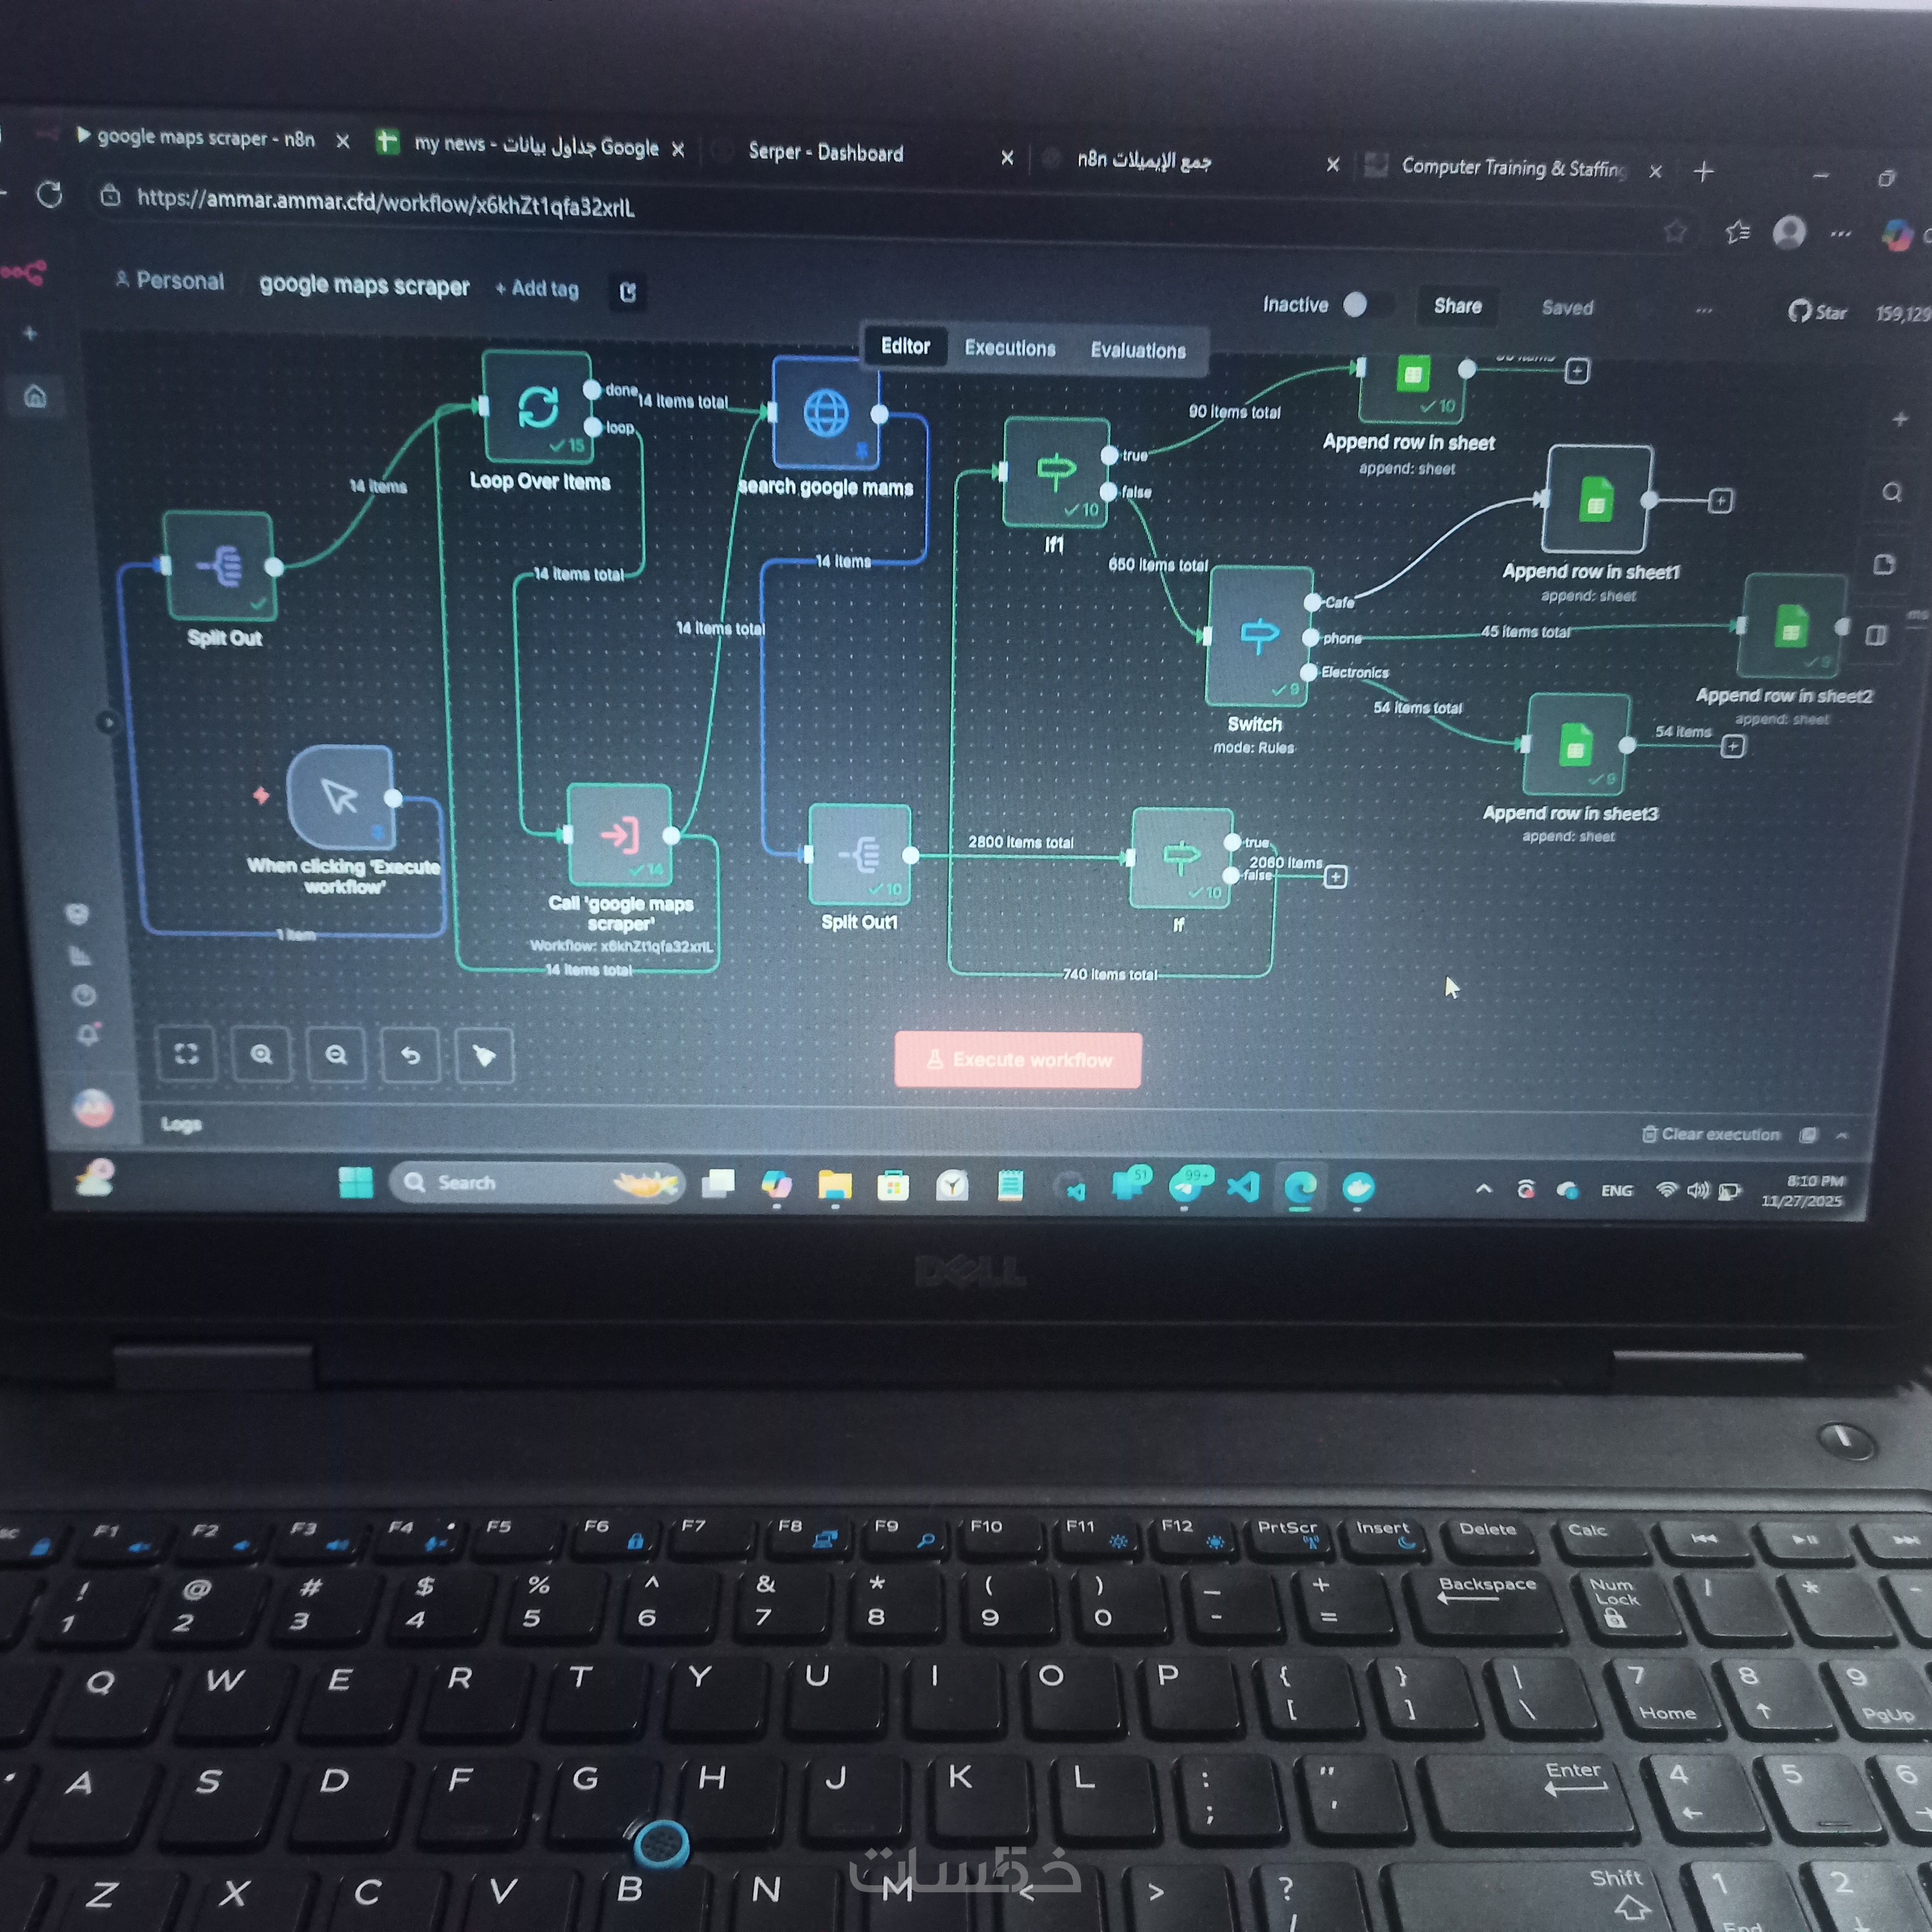This screenshot has height=1932, width=1932.
Task: Click the home icon in left sidebar
Action: click(35, 397)
